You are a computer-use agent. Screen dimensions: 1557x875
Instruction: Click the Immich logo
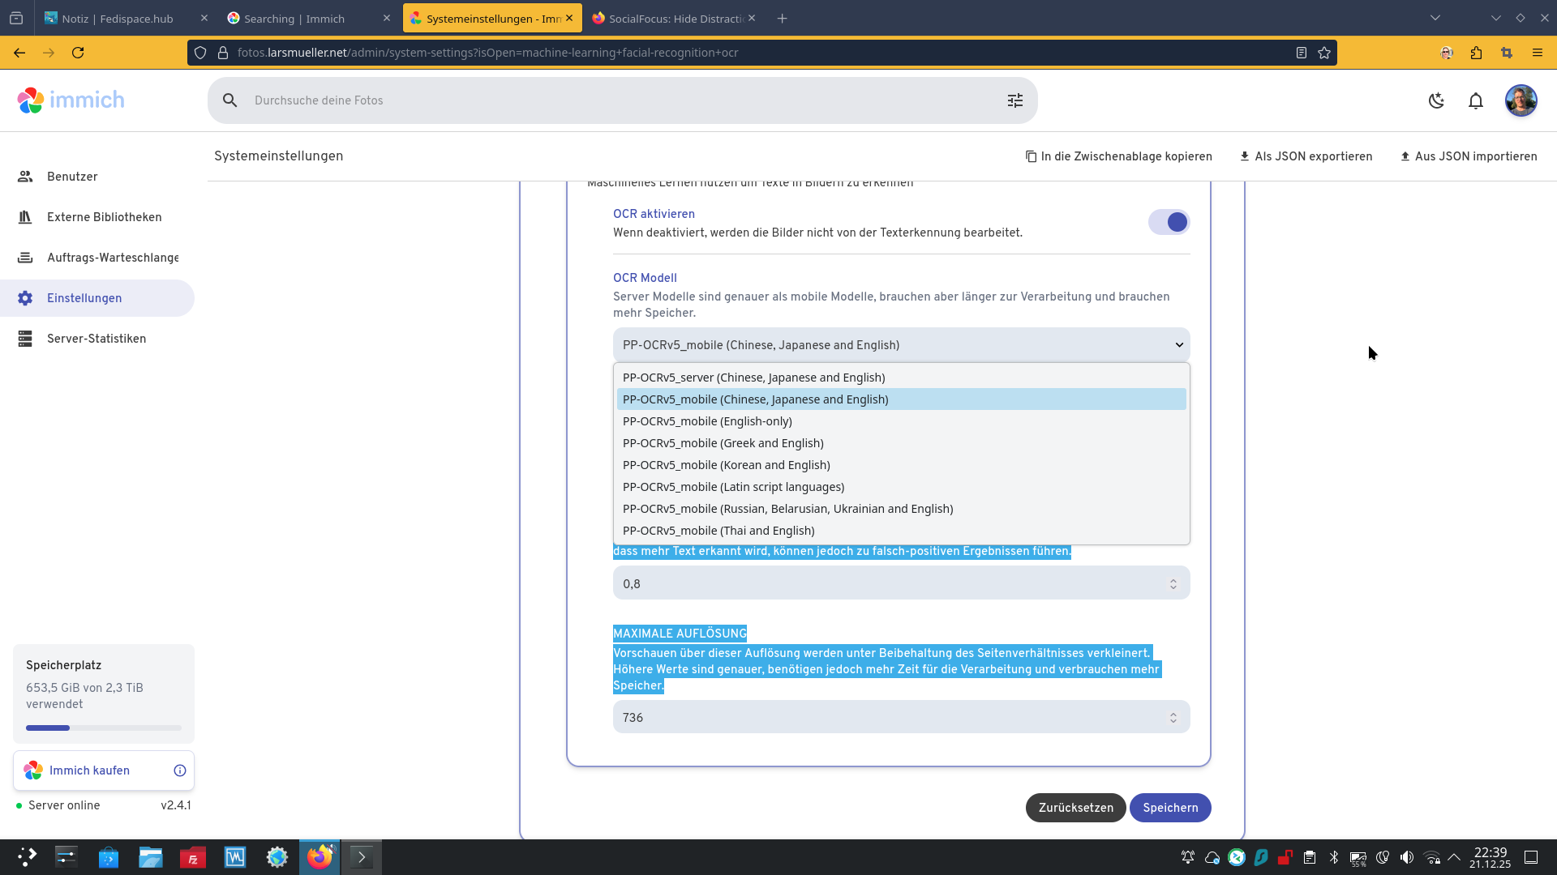71,100
